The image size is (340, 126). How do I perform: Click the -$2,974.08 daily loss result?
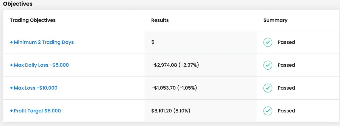tap(175, 65)
